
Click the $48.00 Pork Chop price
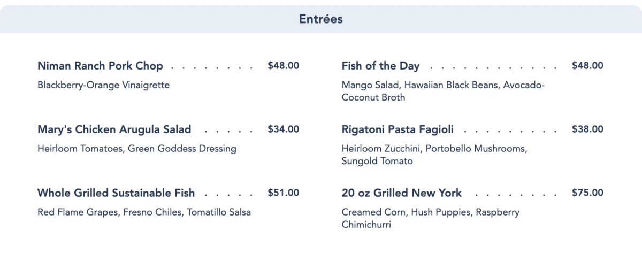point(283,66)
